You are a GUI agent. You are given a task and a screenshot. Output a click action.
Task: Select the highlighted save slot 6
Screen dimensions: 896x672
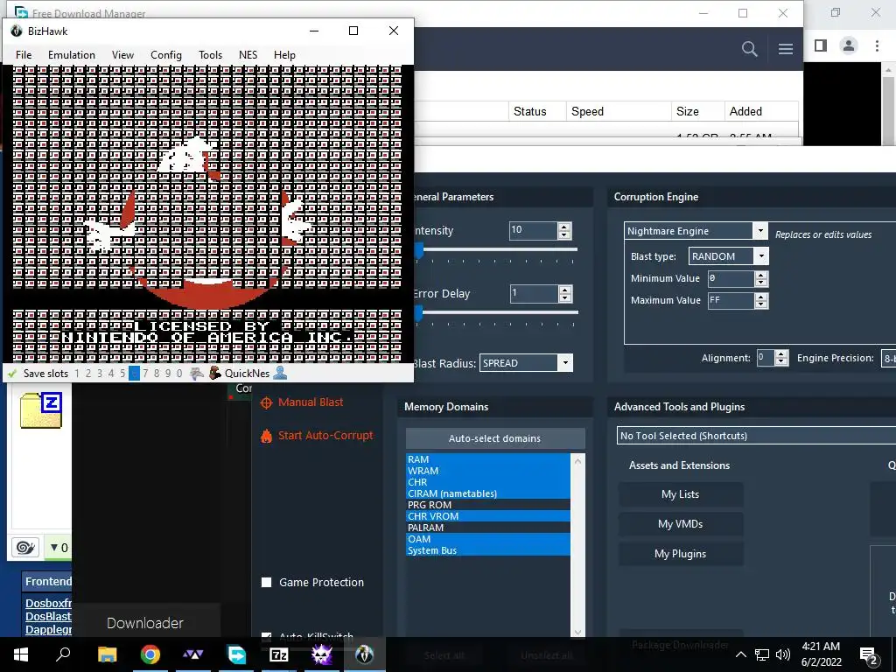[134, 374]
